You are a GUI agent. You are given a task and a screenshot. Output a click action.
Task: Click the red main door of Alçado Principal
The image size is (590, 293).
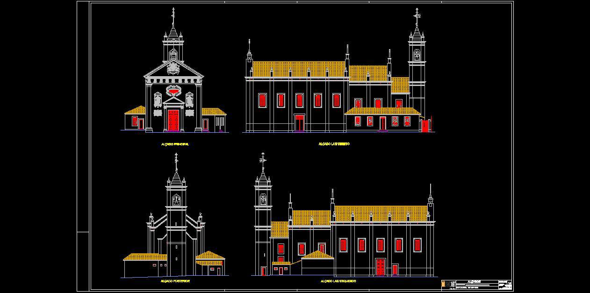coord(173,120)
